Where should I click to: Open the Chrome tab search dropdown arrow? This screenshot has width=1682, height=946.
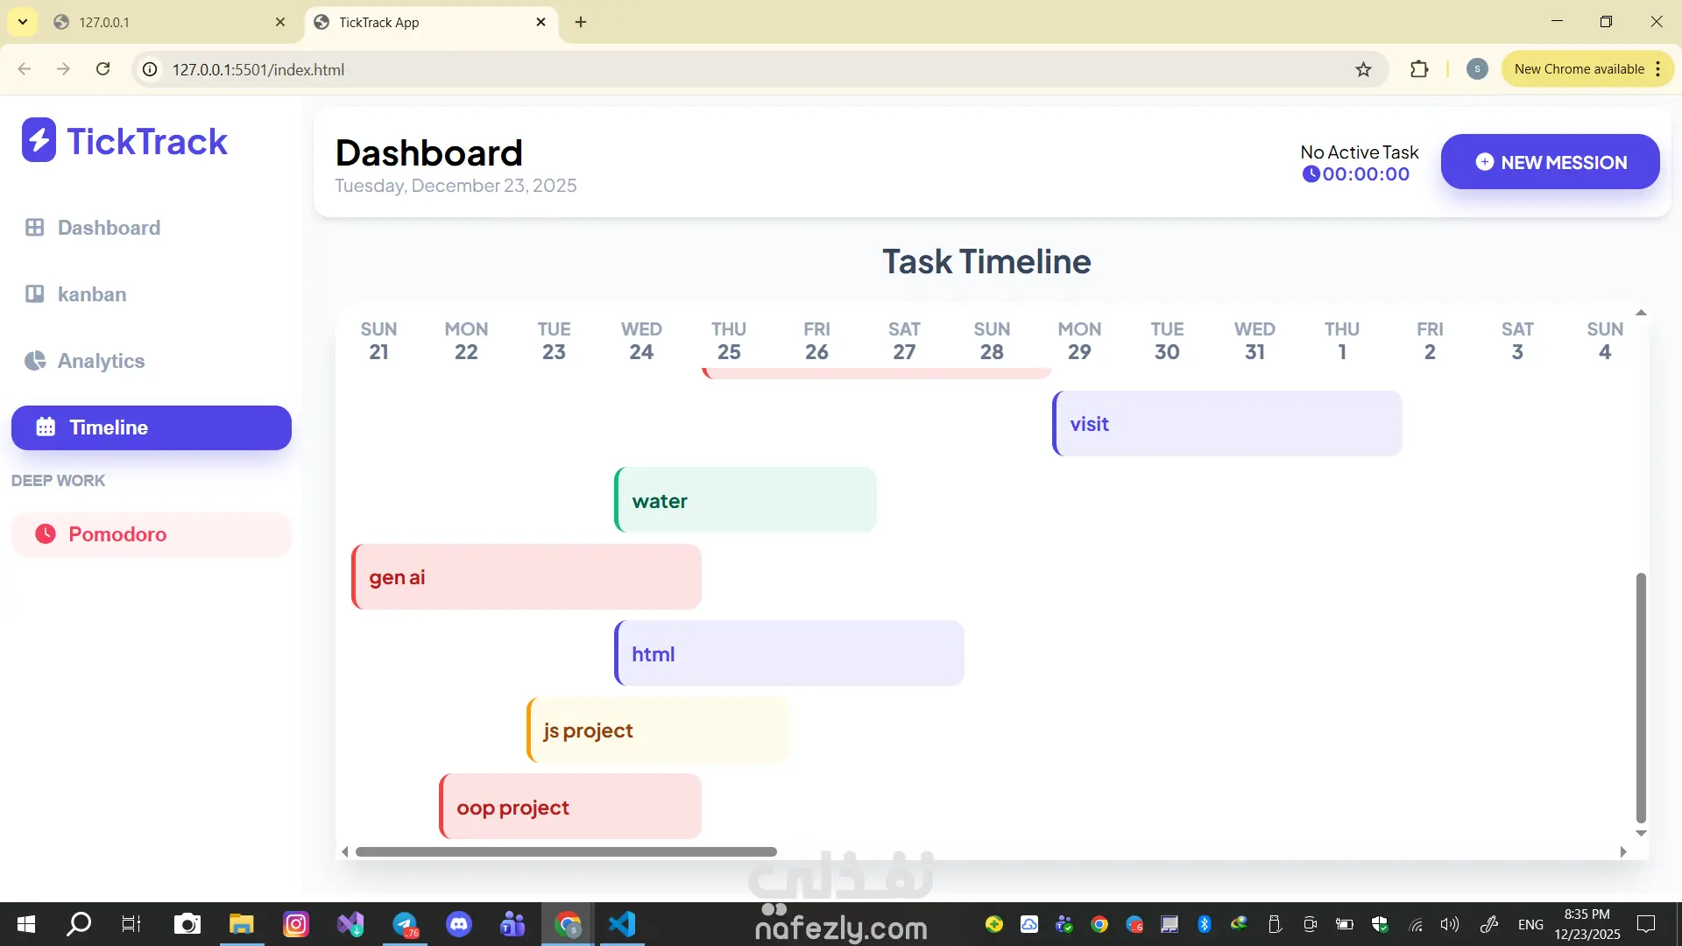[23, 22]
